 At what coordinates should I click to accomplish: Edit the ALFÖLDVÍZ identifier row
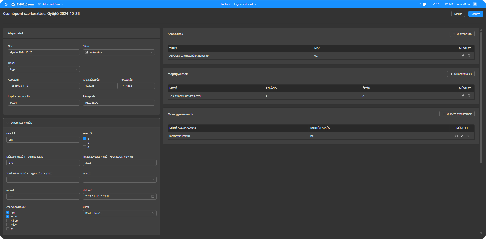click(x=463, y=56)
